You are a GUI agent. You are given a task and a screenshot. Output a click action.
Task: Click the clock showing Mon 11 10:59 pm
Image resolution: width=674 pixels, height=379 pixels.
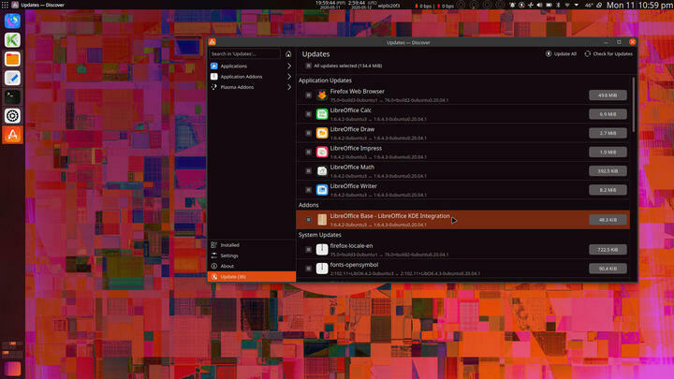coord(639,6)
